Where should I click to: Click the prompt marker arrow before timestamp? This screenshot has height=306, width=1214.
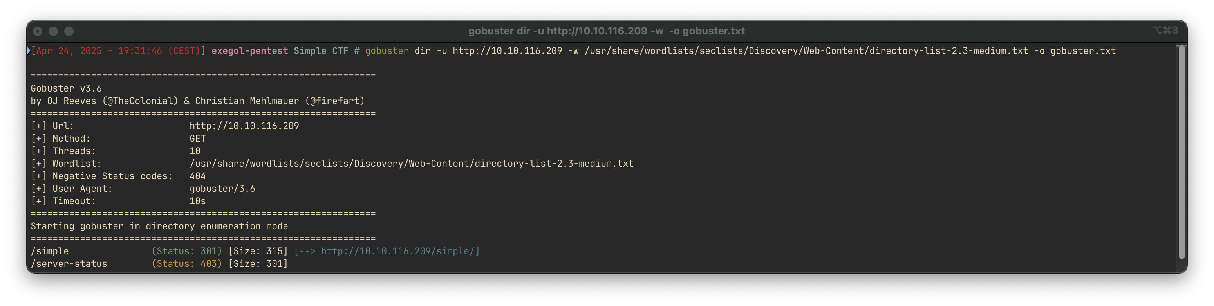tap(29, 50)
